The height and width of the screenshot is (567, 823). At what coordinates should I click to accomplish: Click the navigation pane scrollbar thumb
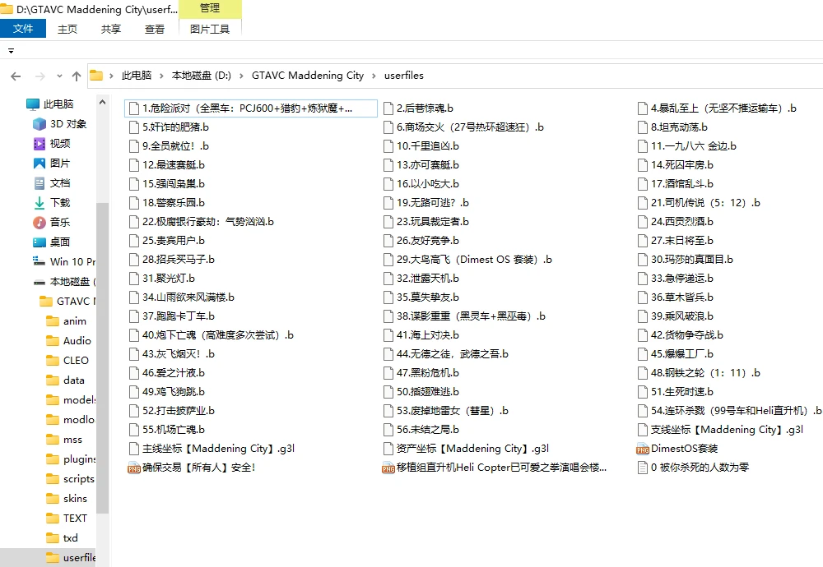102,357
